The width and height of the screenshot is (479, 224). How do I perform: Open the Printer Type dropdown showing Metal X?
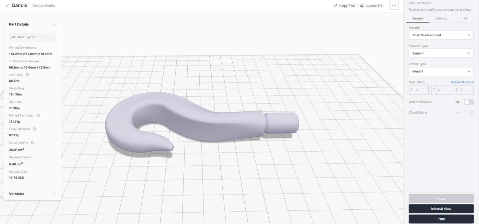point(441,71)
